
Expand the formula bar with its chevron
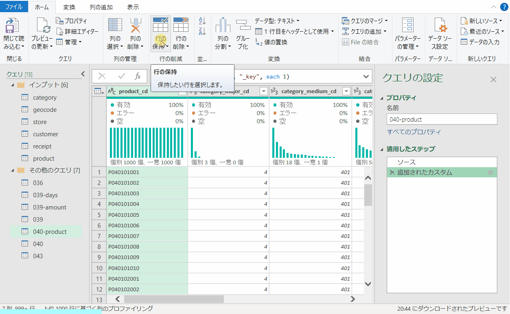pyautogui.click(x=366, y=76)
